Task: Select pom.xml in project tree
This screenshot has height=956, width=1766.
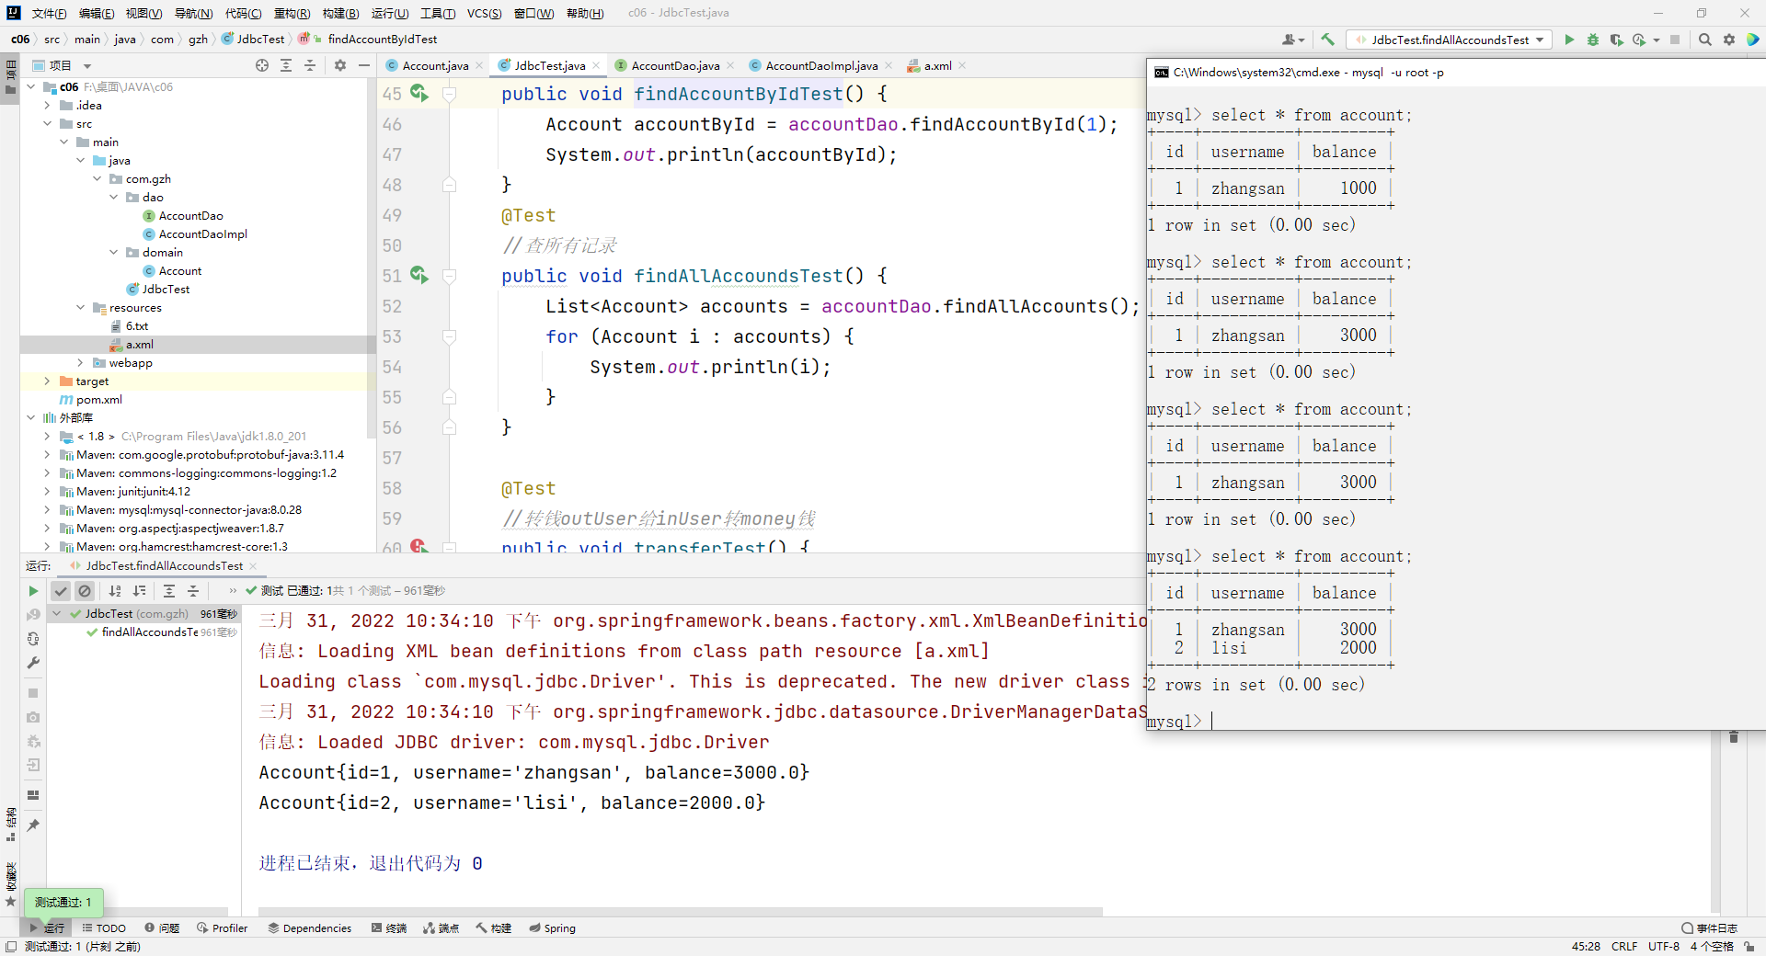Action: pyautogui.click(x=98, y=400)
